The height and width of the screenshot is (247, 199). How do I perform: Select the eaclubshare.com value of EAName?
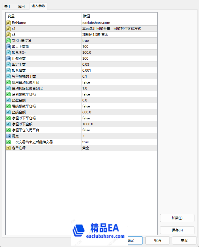point(119,23)
